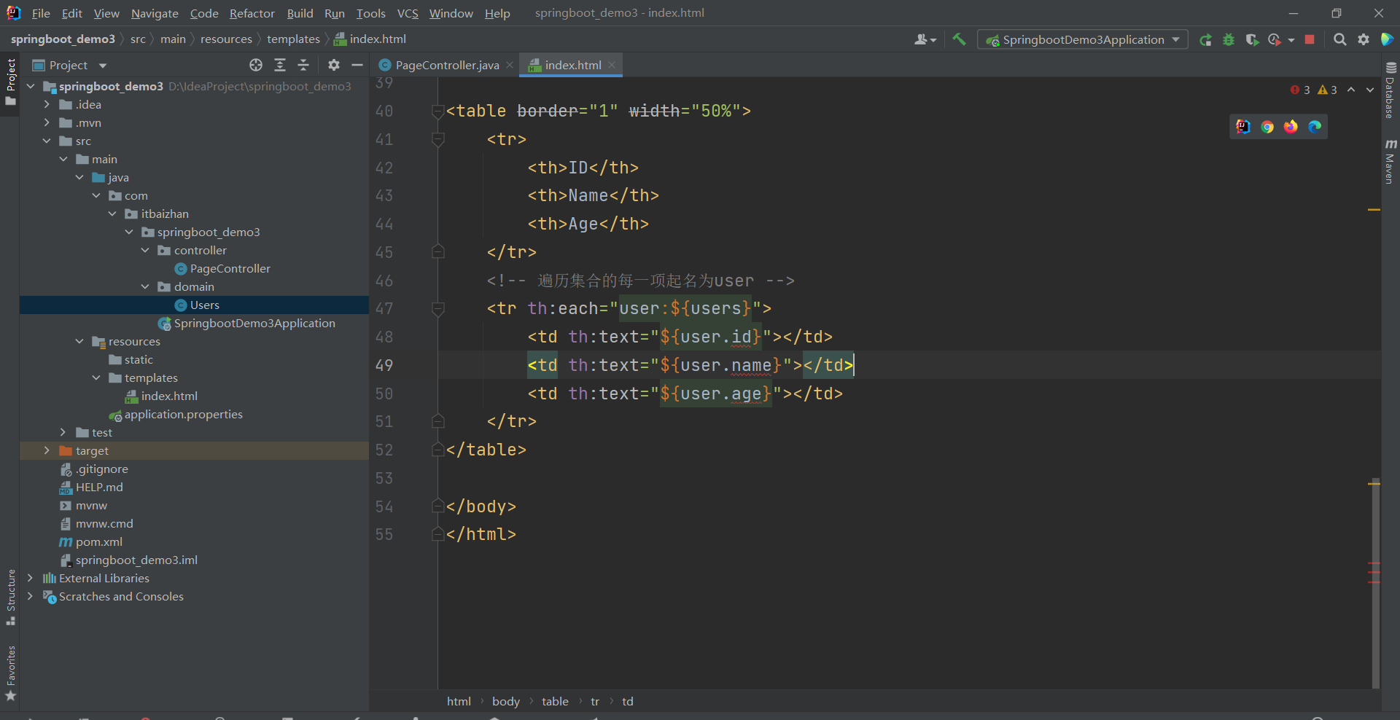The width and height of the screenshot is (1400, 720).
Task: Click line number 49 in gutter
Action: tap(384, 365)
